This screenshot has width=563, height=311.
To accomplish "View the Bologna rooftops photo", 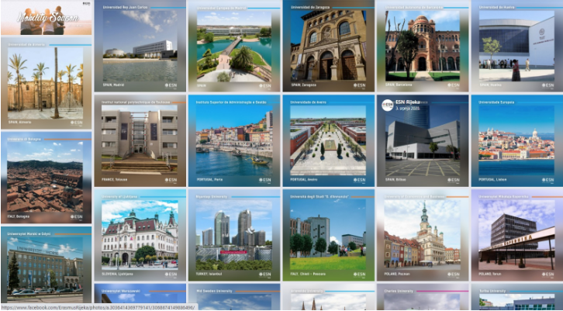I will 46,178.
